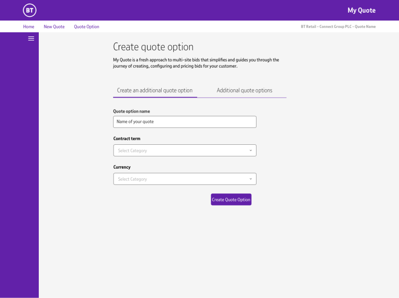
Task: Go to the Home navigation link
Action: (28, 27)
